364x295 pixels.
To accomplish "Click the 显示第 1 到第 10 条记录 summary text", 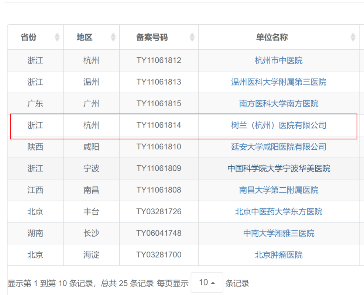I will point(50,284).
